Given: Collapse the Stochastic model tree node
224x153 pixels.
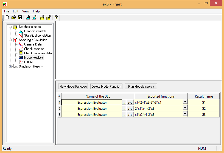Looking at the screenshot, I should pyautogui.click(x=10, y=27).
